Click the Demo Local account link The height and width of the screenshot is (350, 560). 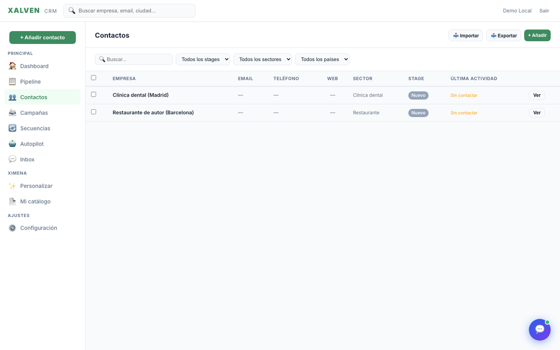click(517, 11)
